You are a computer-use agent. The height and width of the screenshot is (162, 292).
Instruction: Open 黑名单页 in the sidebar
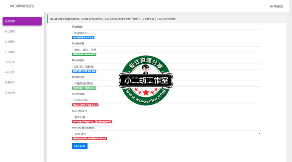click(10, 83)
